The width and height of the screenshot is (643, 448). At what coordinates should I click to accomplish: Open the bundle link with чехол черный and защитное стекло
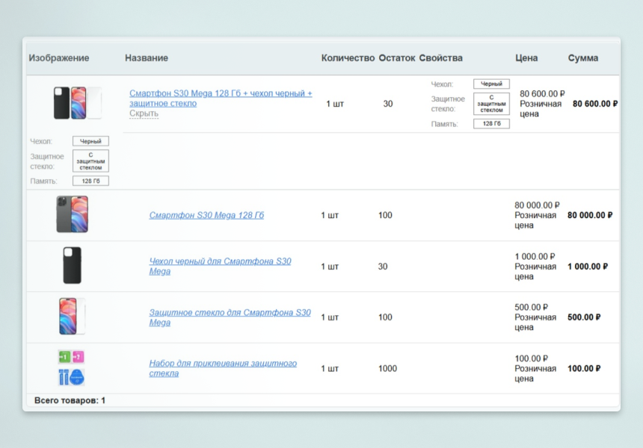pyautogui.click(x=220, y=99)
